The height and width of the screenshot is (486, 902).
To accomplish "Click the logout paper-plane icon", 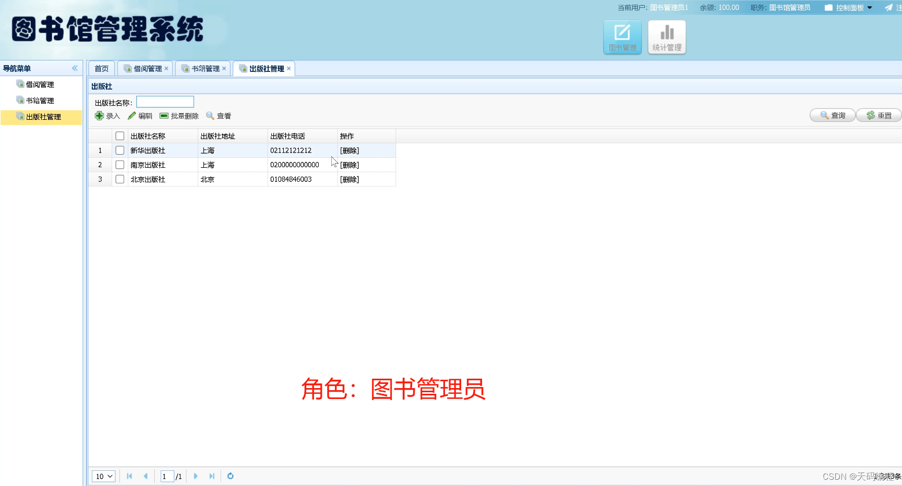I will pos(888,7).
